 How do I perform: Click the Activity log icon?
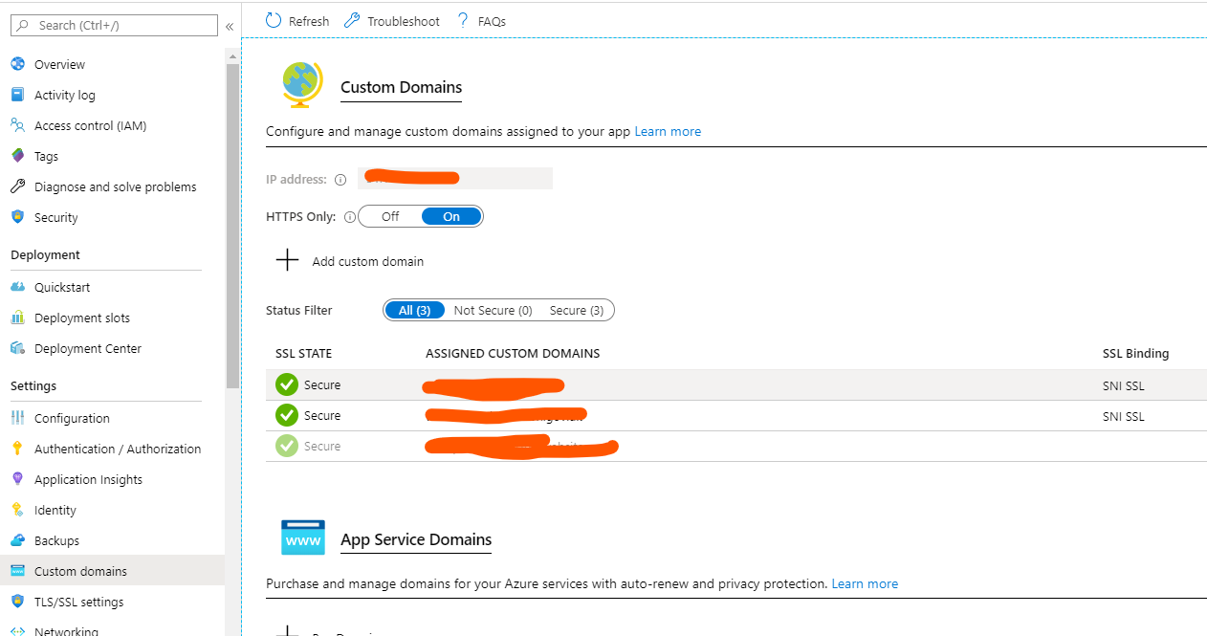click(17, 95)
